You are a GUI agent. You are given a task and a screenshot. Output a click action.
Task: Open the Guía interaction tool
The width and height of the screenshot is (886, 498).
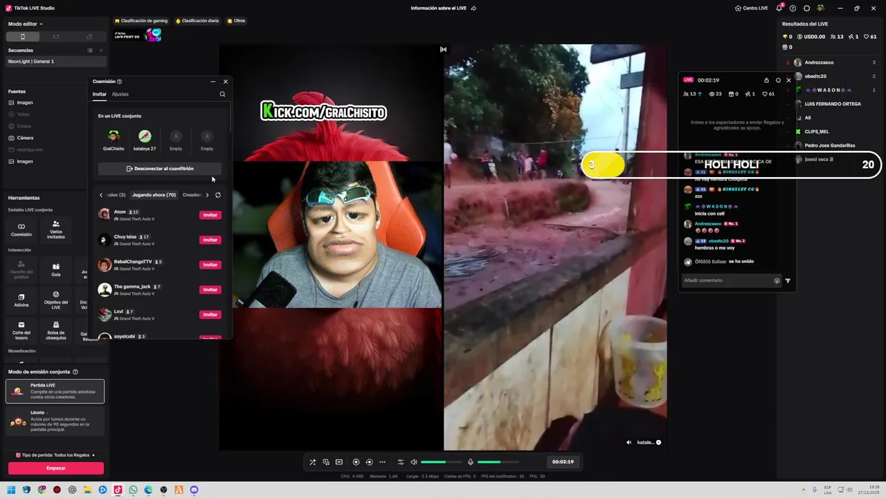(x=56, y=270)
